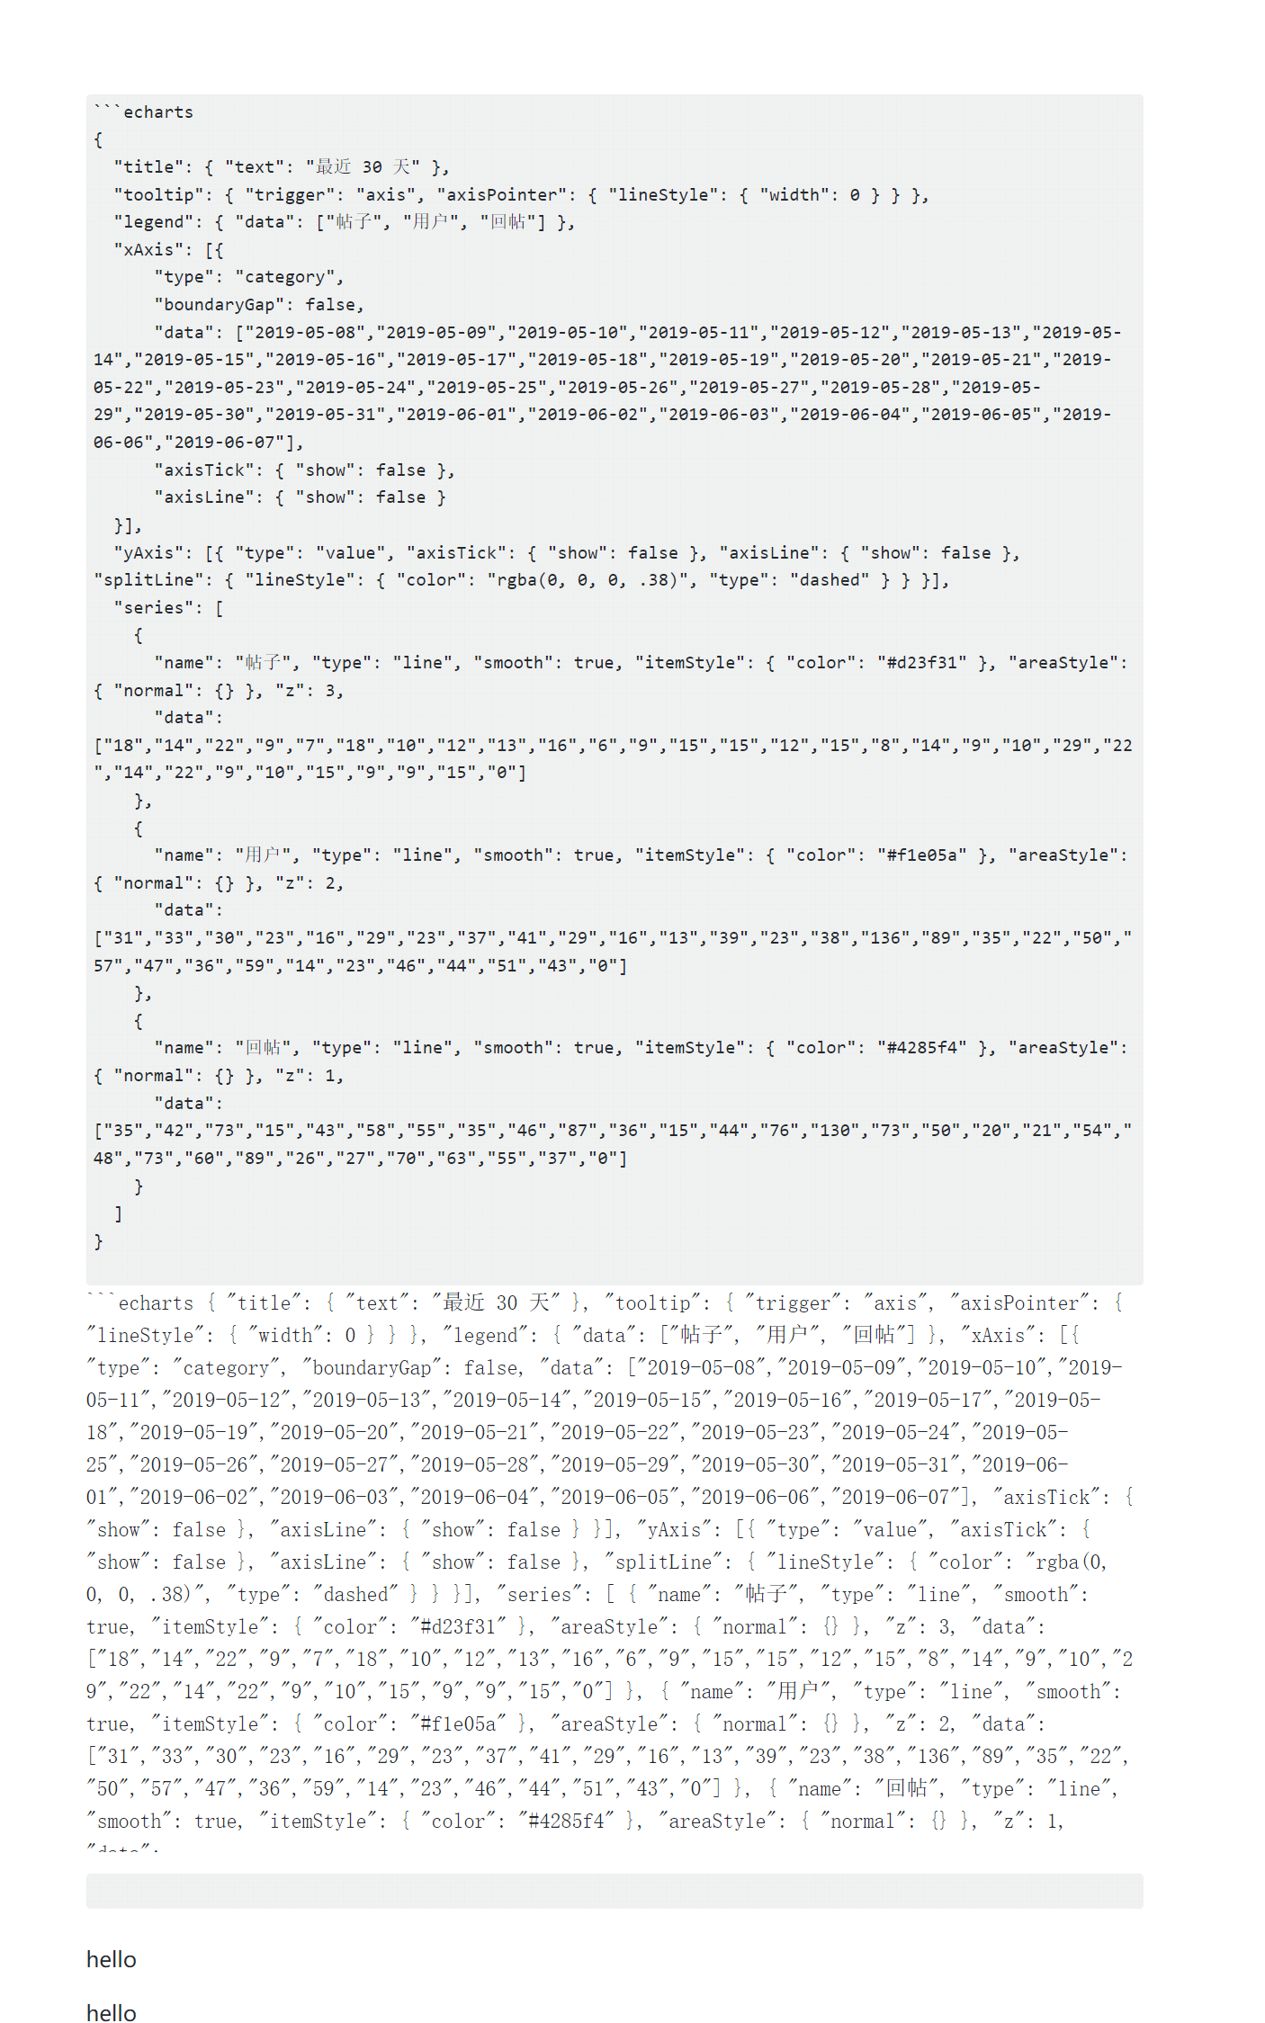The height and width of the screenshot is (2023, 1265).
Task: Click the #4285f4 color value in the code block
Action: point(922,1047)
